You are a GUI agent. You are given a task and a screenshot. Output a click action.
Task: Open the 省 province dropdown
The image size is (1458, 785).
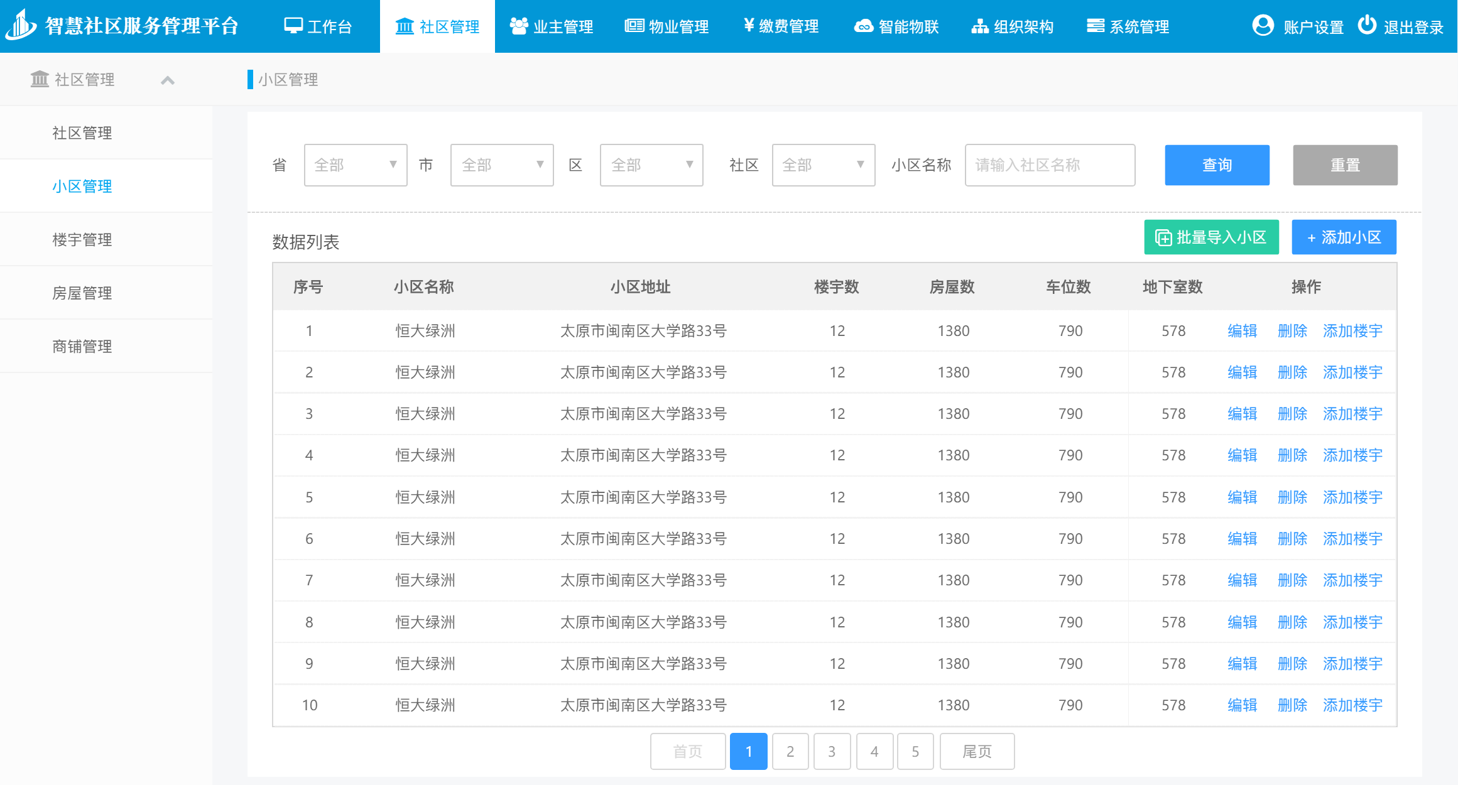pos(356,165)
